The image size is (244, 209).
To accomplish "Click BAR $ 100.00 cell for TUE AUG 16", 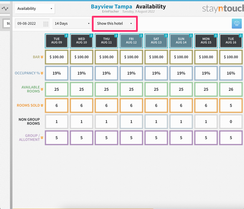I will [x=231, y=57].
